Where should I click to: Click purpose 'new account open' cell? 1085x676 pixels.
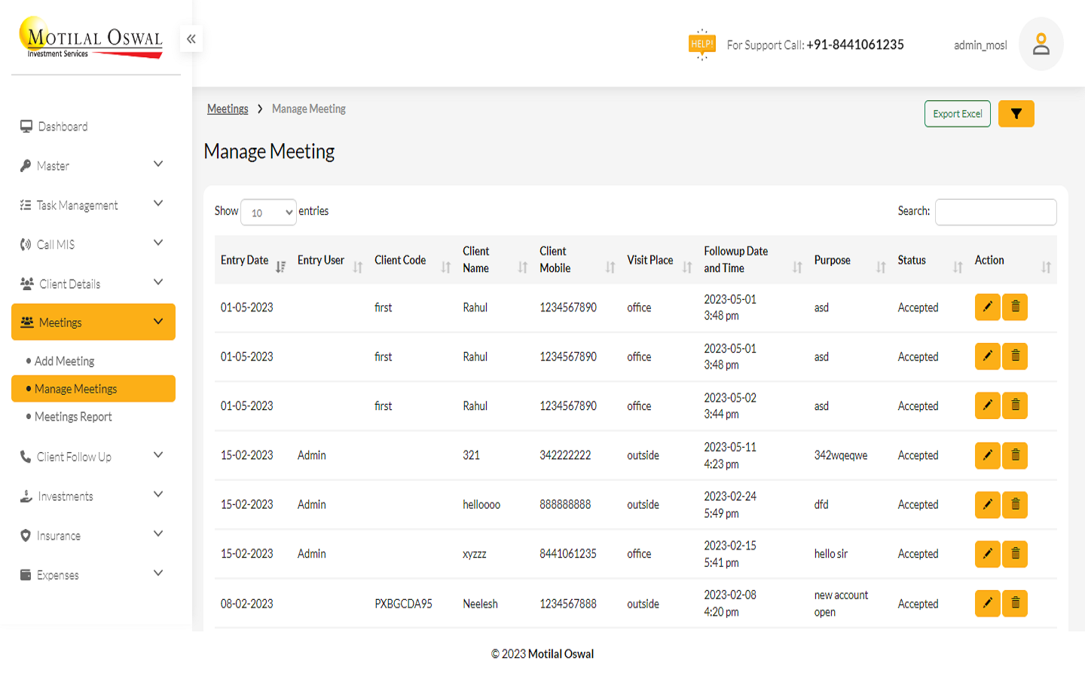(841, 604)
